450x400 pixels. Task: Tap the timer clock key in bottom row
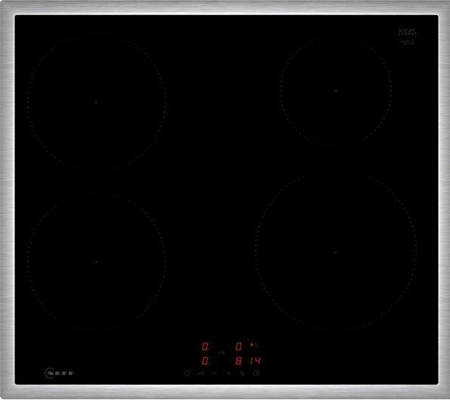[x=256, y=373]
